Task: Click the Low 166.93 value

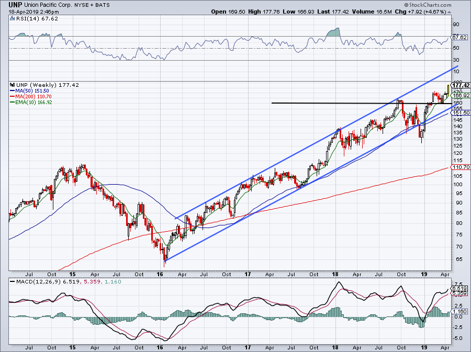Action: tap(298, 12)
